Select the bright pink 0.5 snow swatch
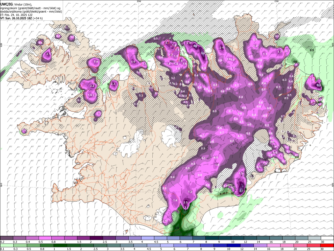This screenshot has width=334, height=251. tap(45, 238)
